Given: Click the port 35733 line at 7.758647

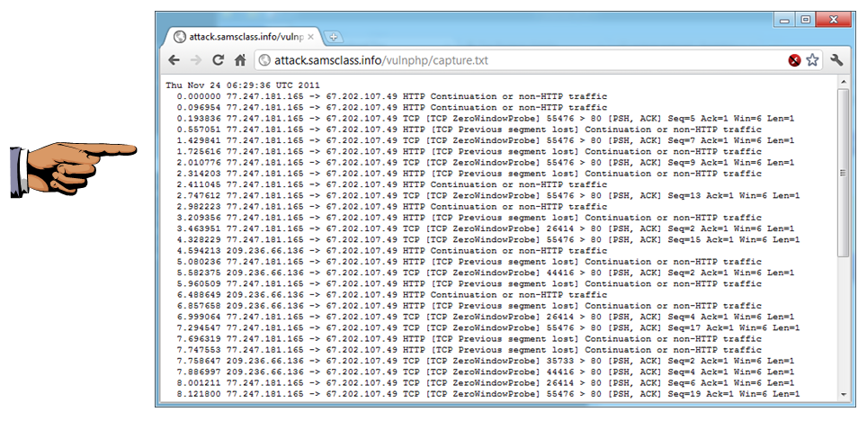Looking at the screenshot, I should coord(486,362).
